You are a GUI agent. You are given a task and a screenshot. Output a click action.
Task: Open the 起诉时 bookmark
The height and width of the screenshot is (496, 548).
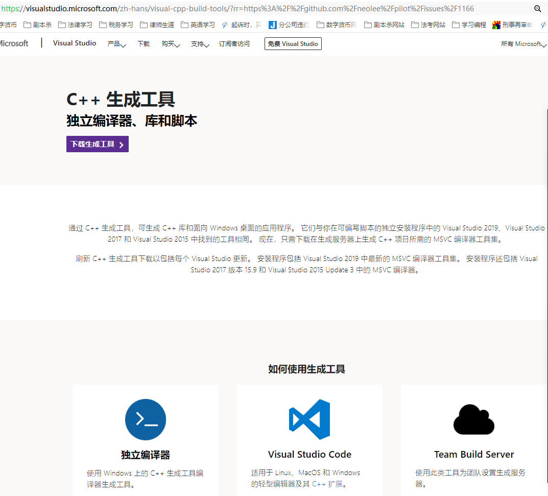(242, 25)
